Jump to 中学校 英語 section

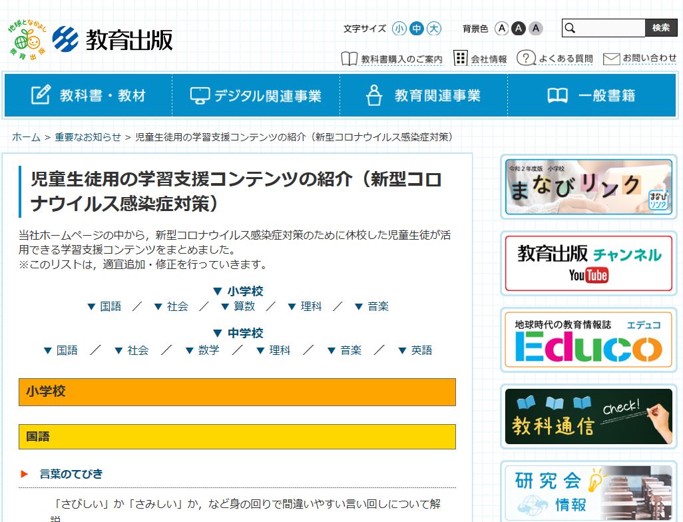(x=415, y=350)
